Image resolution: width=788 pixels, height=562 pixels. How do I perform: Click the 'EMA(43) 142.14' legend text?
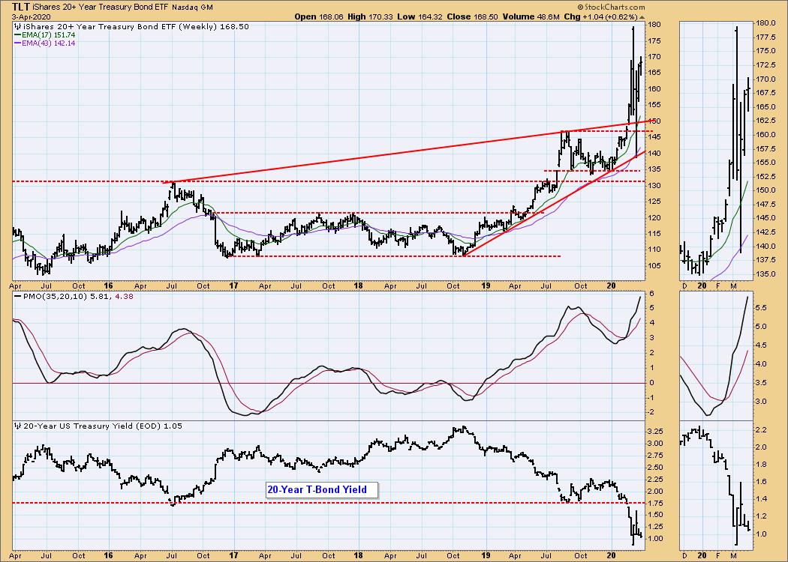[48, 43]
